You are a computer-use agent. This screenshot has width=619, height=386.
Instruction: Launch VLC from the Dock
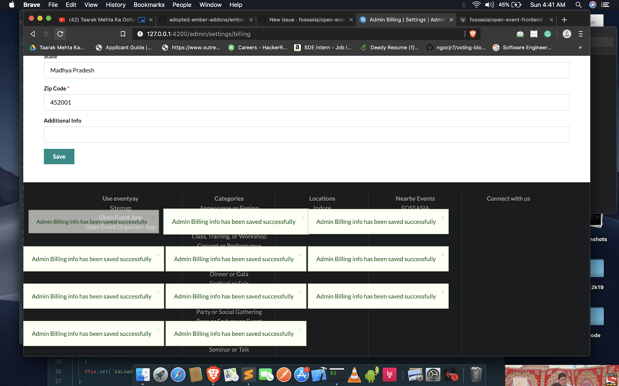click(354, 374)
